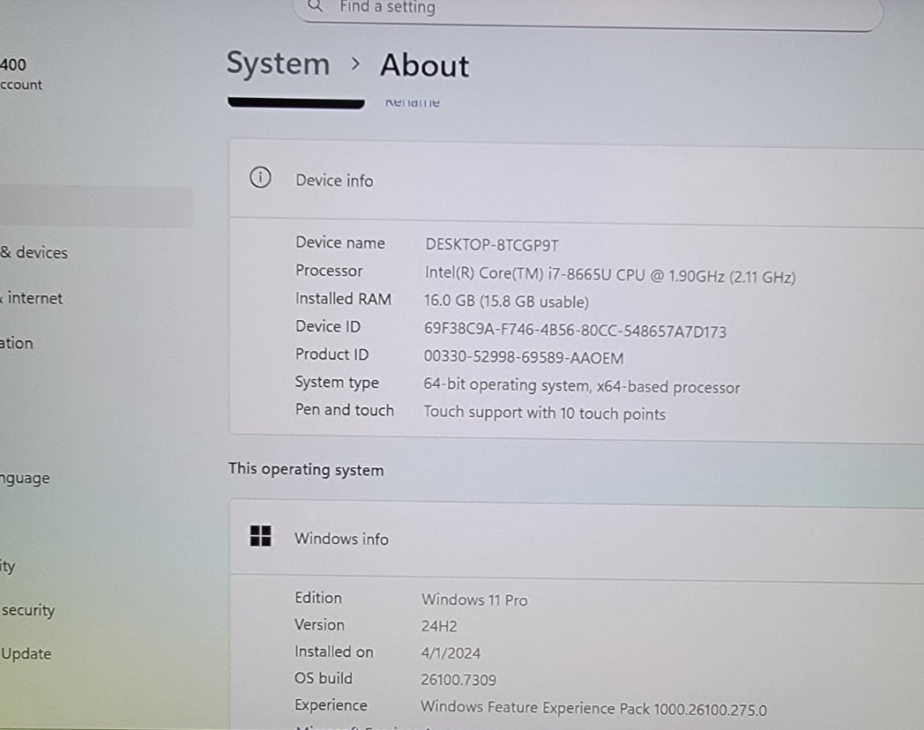Select the Windows 11 Pro edition value

point(474,600)
